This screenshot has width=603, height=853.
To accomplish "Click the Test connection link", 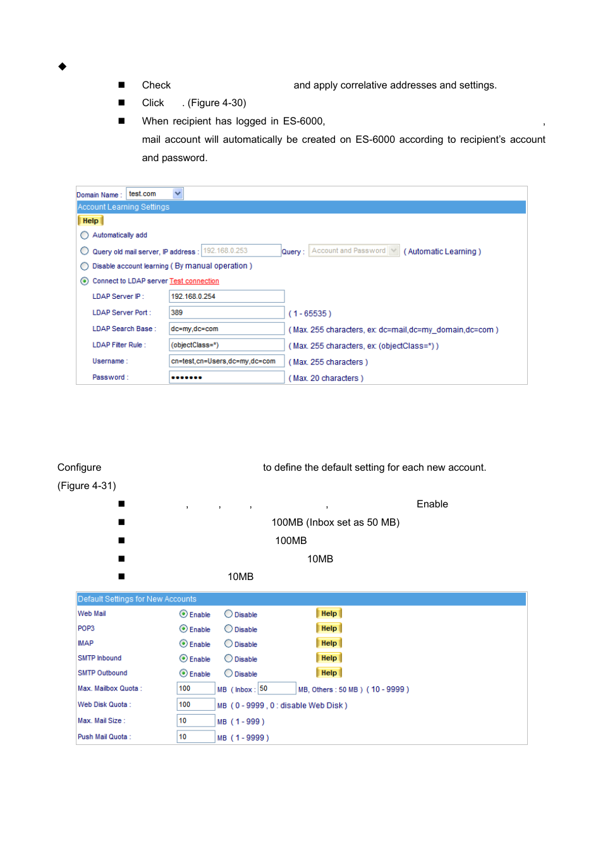I will click(194, 281).
